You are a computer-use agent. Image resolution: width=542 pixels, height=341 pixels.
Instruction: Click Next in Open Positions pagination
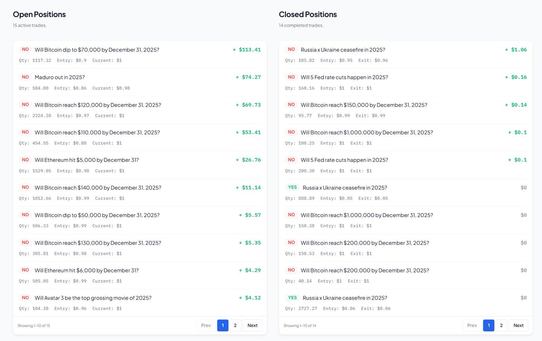pyautogui.click(x=252, y=325)
